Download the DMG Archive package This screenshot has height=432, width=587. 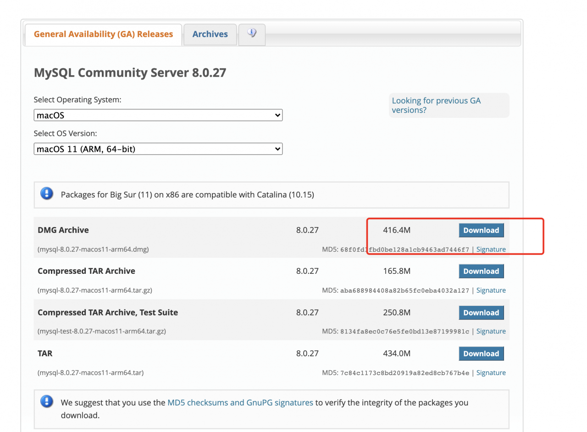click(x=481, y=230)
